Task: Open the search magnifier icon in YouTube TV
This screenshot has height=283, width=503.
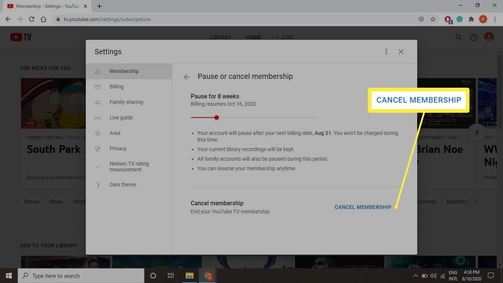Action: coord(459,37)
